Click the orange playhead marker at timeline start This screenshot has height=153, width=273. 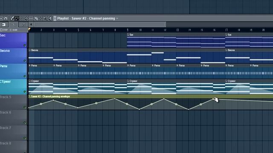point(29,29)
